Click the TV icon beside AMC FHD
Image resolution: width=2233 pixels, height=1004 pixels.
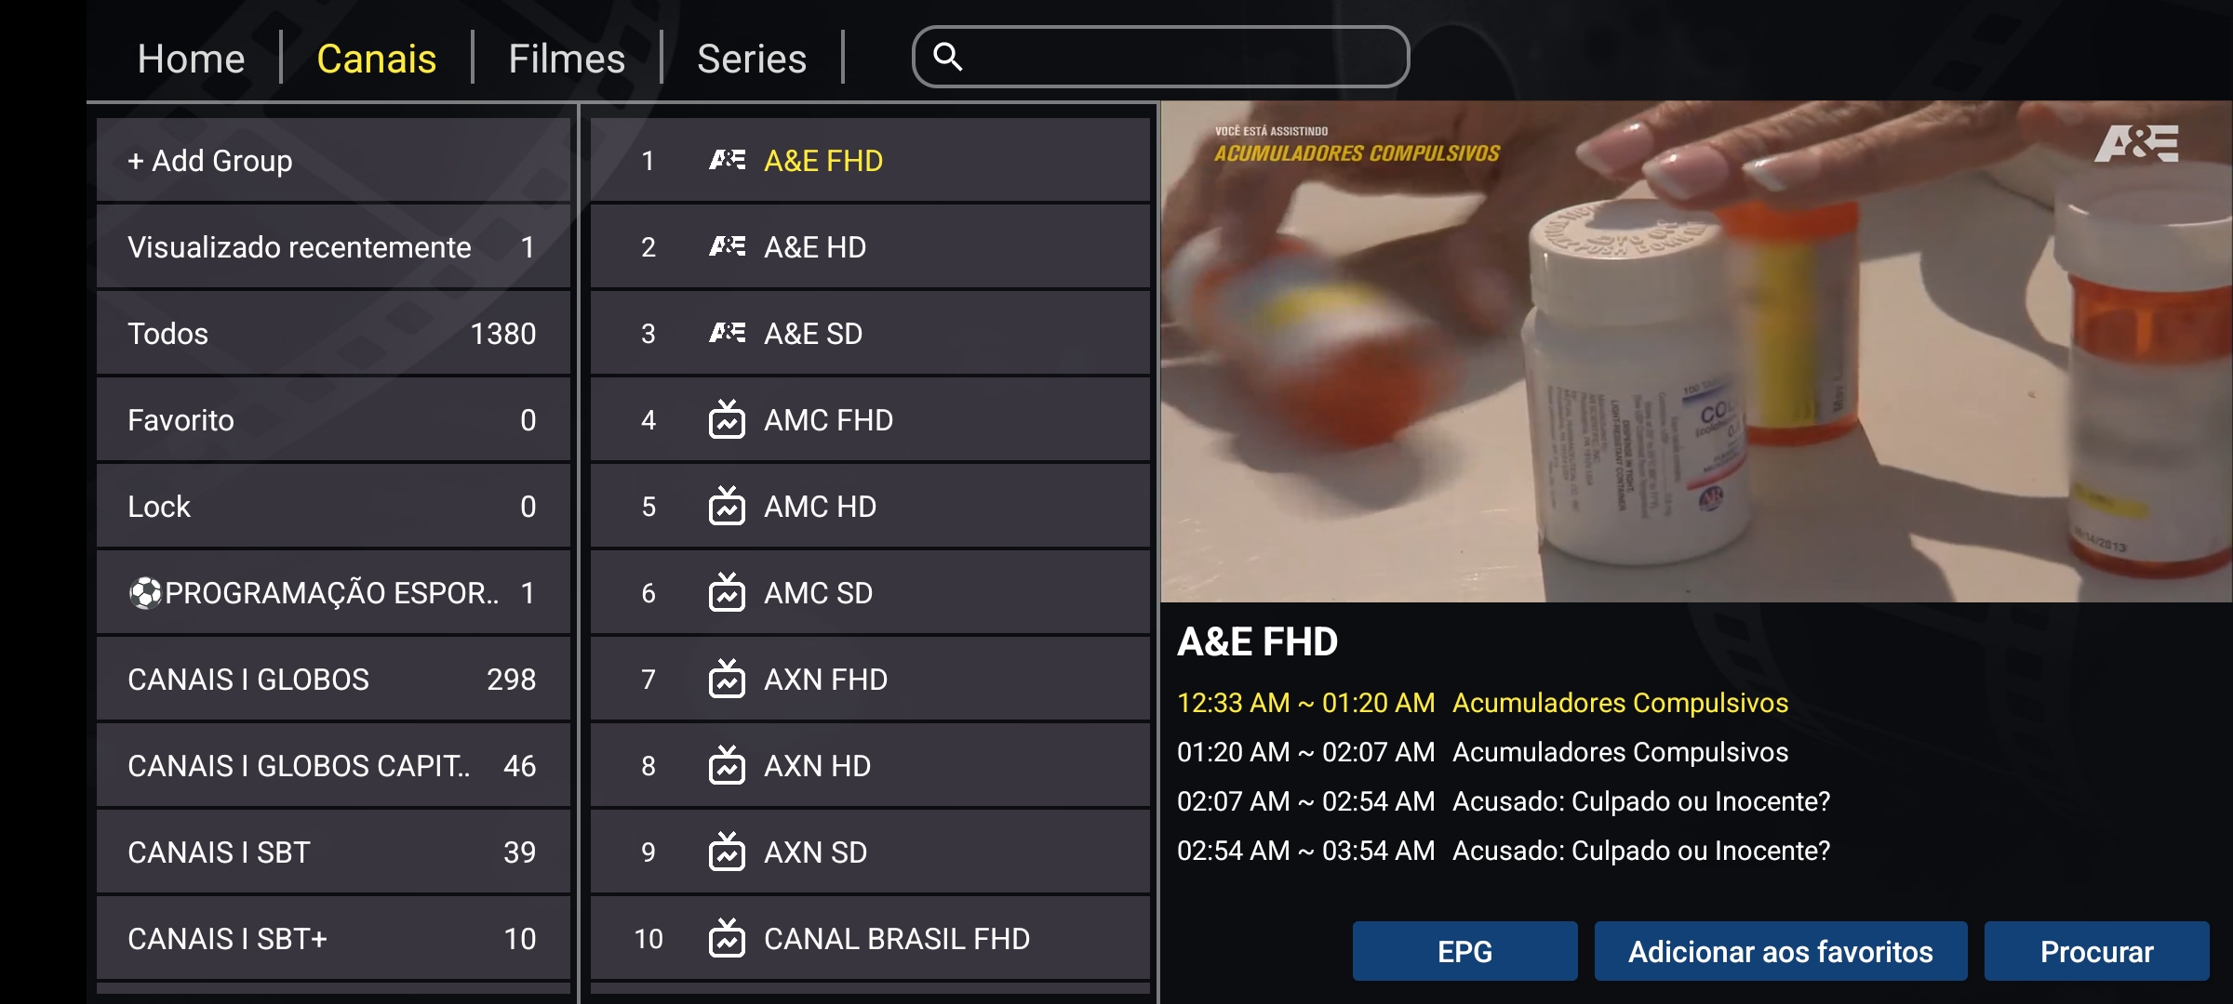point(727,420)
